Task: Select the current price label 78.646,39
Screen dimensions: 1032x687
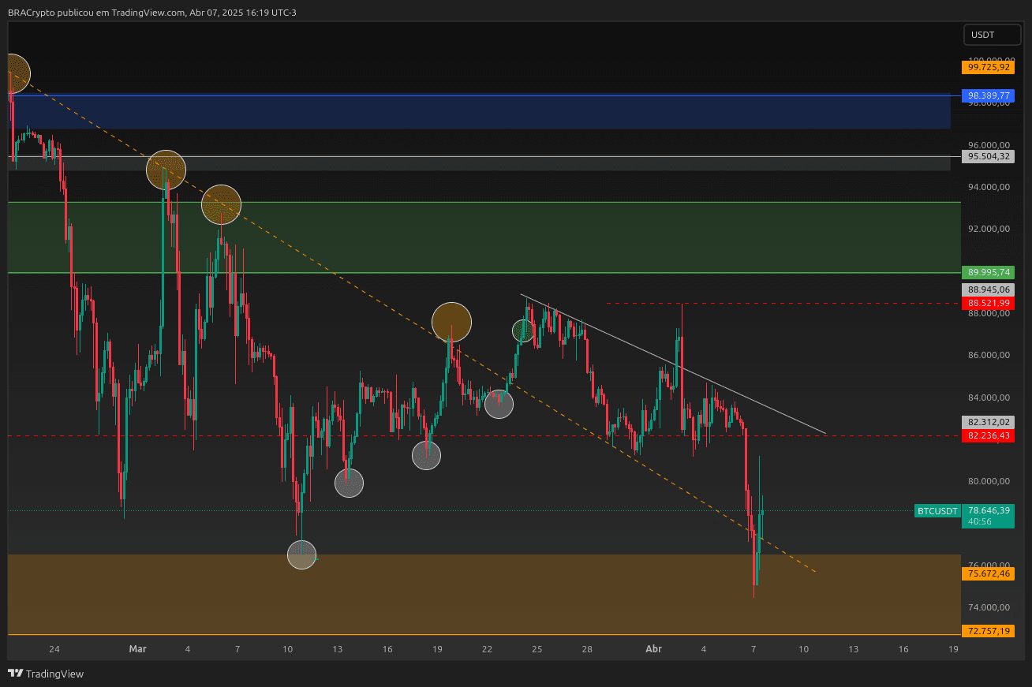Action: (988, 510)
